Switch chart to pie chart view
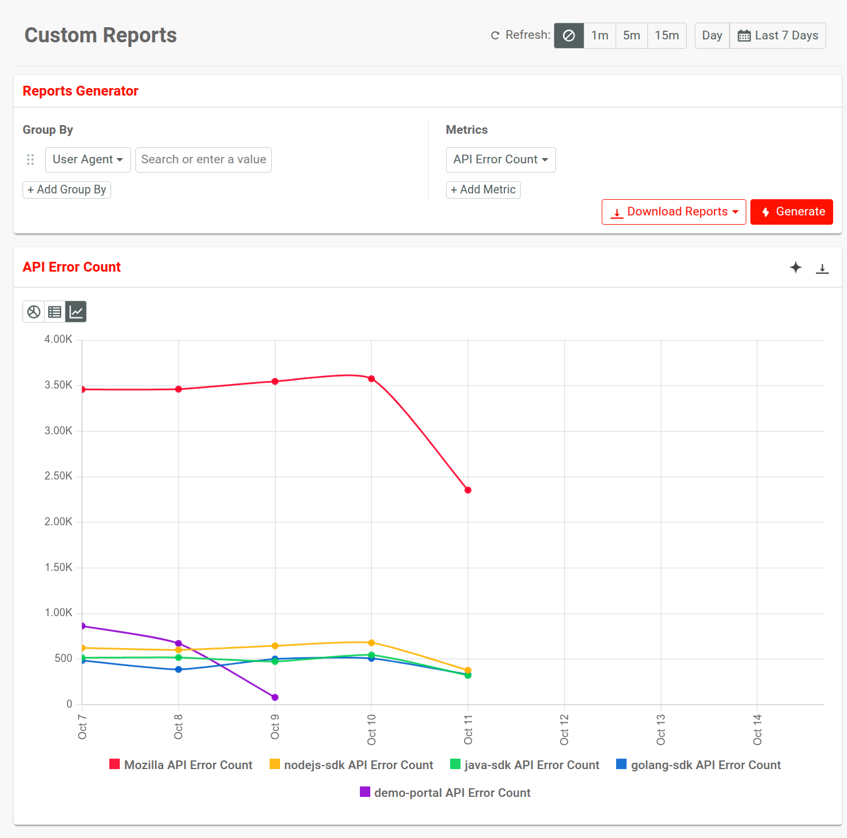Screen dimensions: 847x838 tap(33, 312)
